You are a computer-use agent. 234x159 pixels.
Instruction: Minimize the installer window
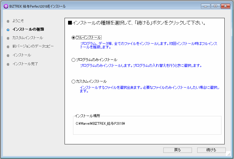pyautogui.click(x=206, y=6)
